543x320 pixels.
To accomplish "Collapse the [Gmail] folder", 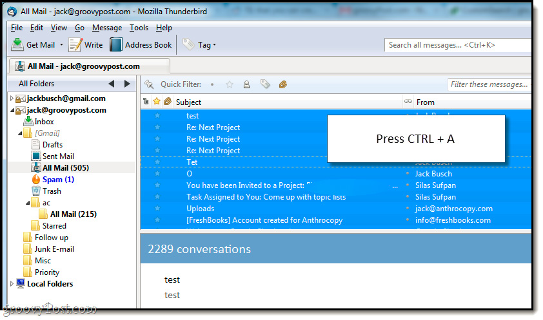I will [x=20, y=133].
